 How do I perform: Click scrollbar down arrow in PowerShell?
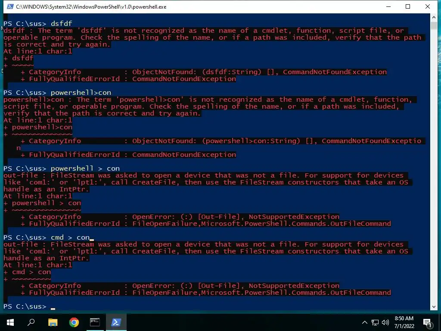click(x=433, y=306)
